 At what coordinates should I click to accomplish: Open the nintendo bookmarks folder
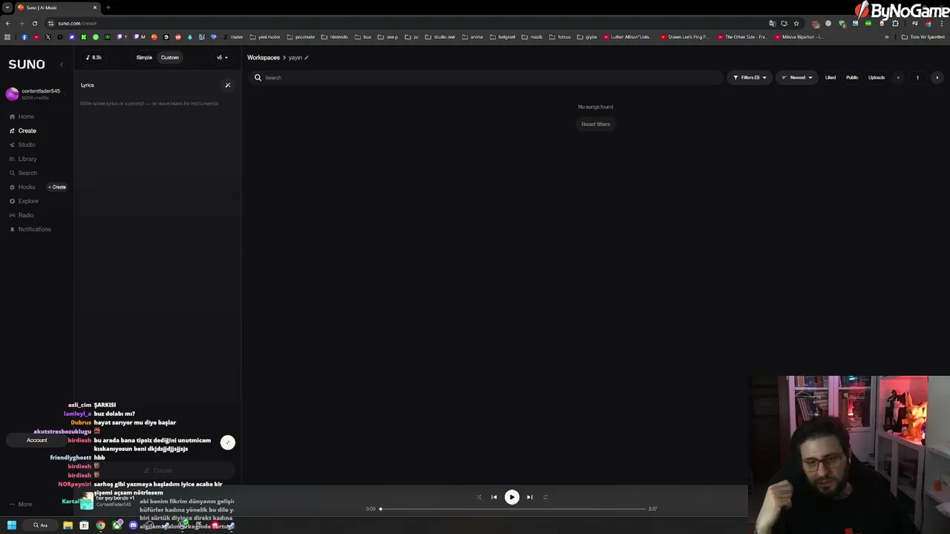(x=335, y=37)
